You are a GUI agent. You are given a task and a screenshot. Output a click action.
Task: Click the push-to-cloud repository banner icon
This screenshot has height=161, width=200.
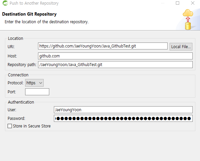click(188, 20)
